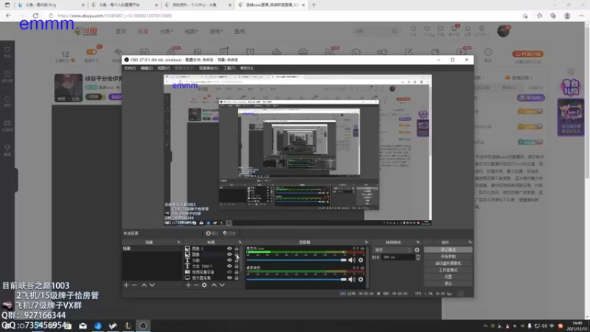Focus the Douyu search box

372,31
